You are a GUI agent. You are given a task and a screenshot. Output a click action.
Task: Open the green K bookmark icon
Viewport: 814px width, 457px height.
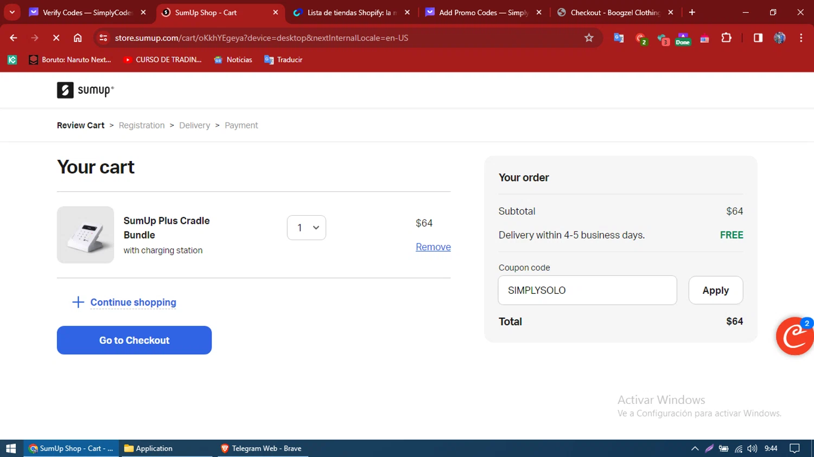click(x=12, y=60)
